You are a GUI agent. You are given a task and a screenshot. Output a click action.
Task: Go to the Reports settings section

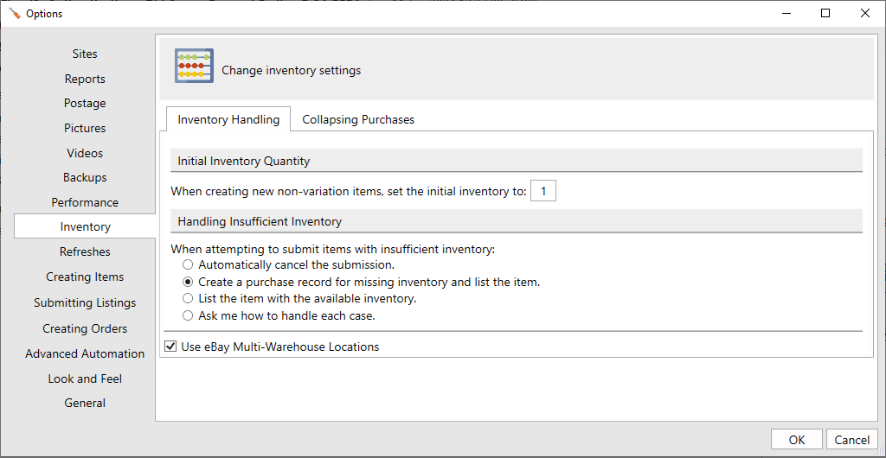click(x=85, y=79)
